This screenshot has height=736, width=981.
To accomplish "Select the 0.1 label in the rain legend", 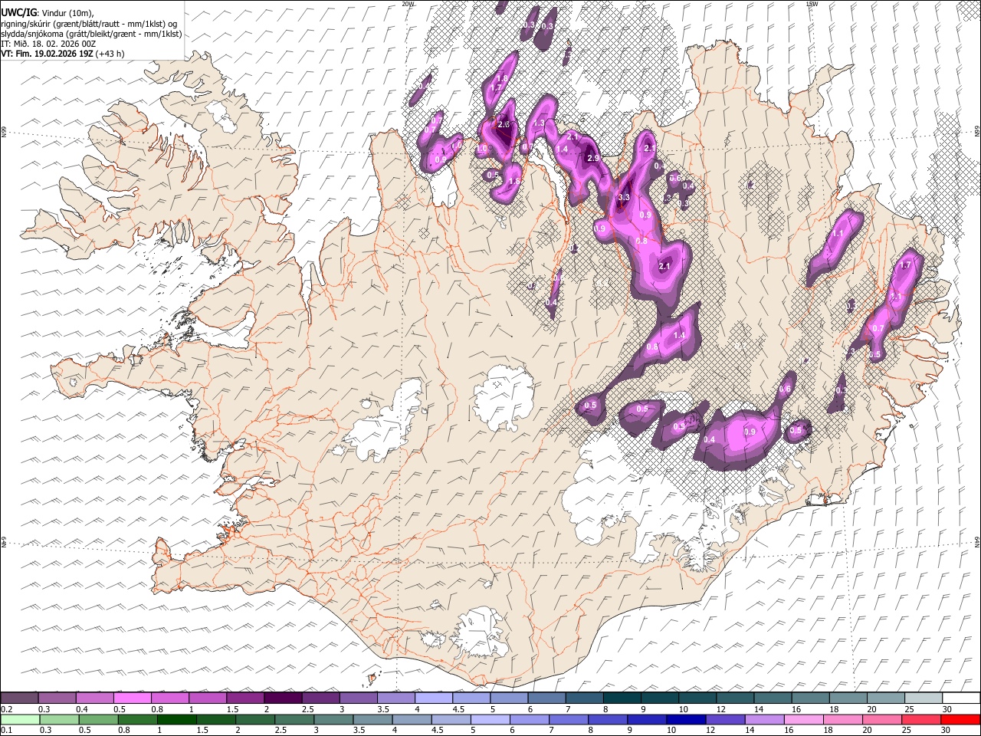I will (6, 731).
